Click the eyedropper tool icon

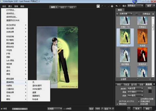[x=102, y=6]
